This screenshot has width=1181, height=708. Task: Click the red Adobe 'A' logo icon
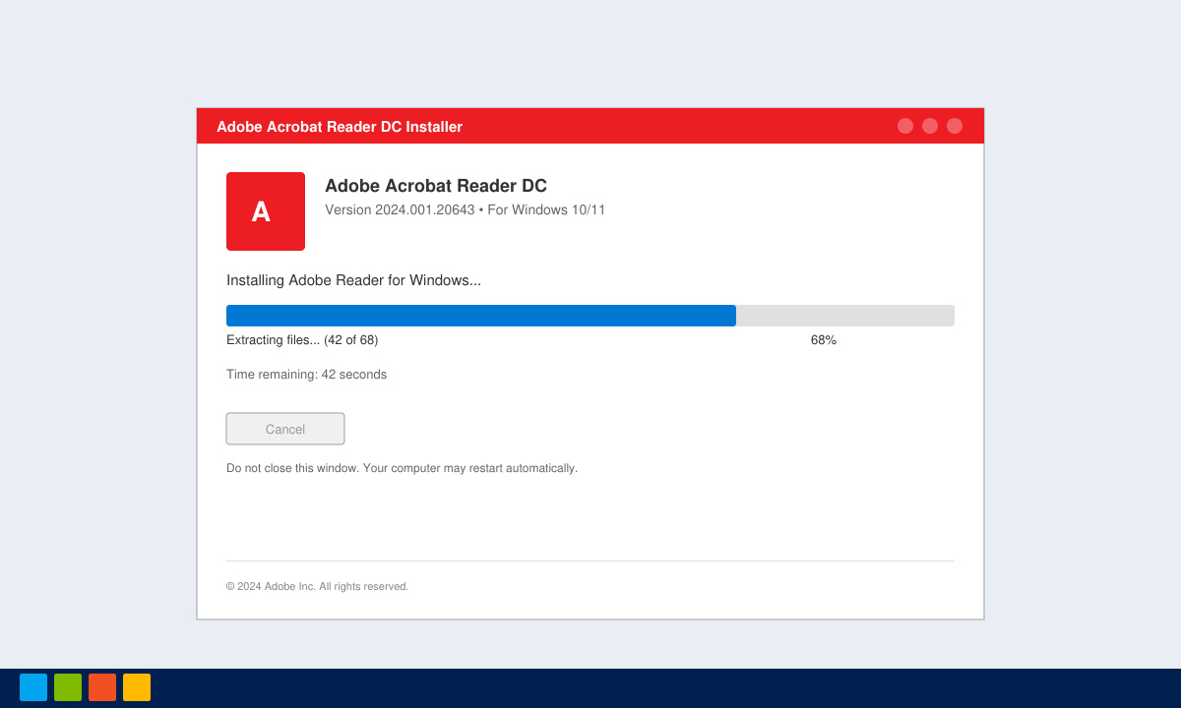266,211
